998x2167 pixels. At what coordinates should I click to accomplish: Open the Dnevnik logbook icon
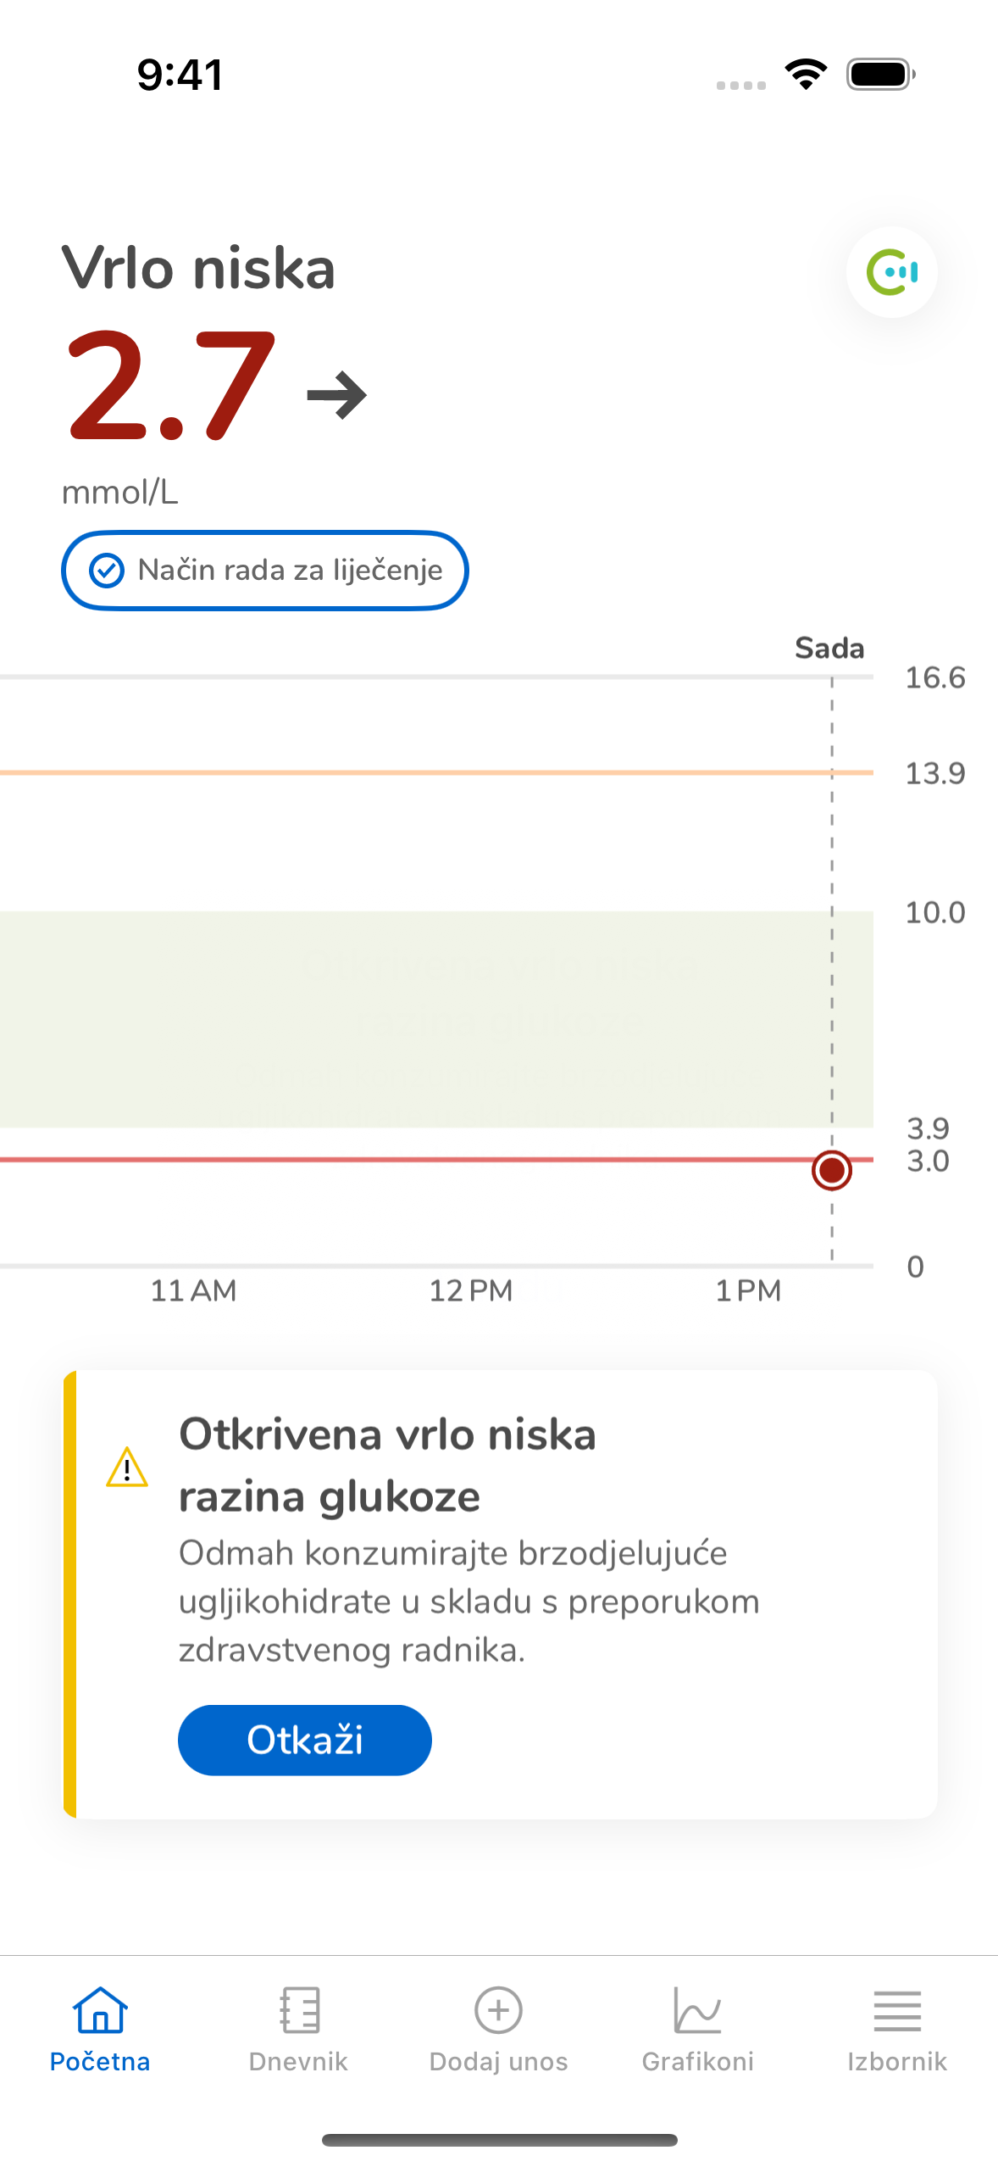299,2009
